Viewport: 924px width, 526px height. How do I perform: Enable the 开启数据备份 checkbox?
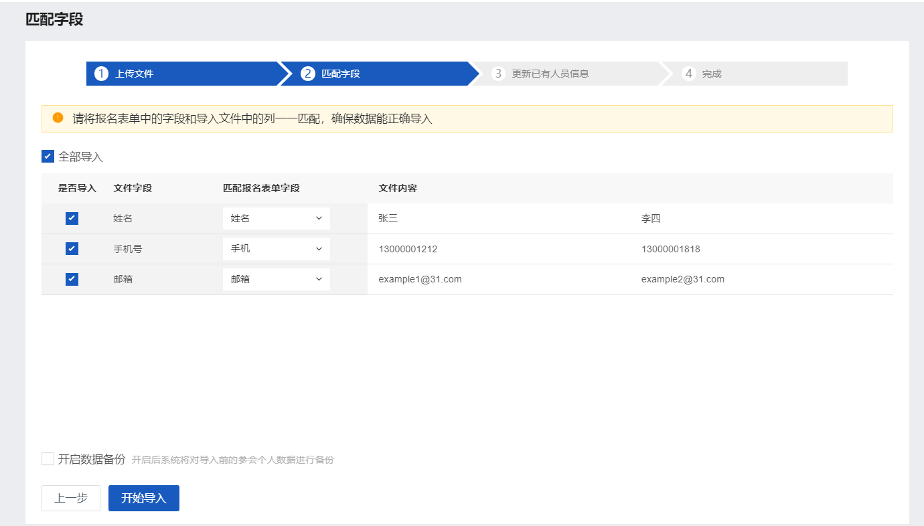(x=48, y=458)
